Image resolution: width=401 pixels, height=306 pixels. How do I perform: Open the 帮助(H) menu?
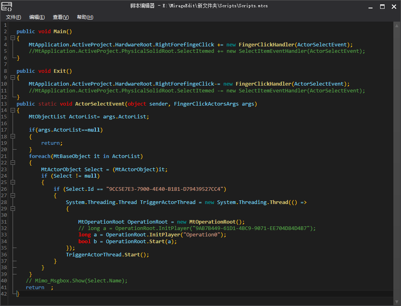(x=85, y=17)
